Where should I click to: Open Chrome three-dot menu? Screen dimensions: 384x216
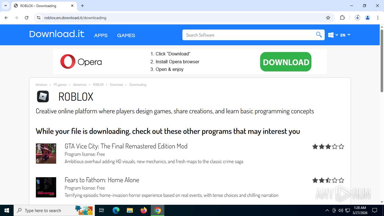tap(378, 18)
